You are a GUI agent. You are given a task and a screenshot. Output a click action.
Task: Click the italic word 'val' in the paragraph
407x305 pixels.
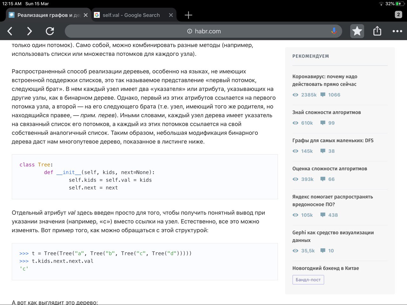coord(72,213)
